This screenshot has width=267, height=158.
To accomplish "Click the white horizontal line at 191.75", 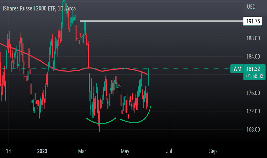I will [x=161, y=21].
